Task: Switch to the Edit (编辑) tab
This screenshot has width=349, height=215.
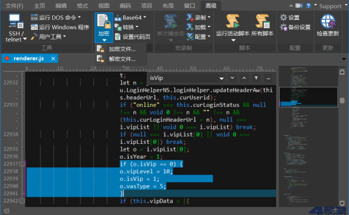Action: coord(61,6)
